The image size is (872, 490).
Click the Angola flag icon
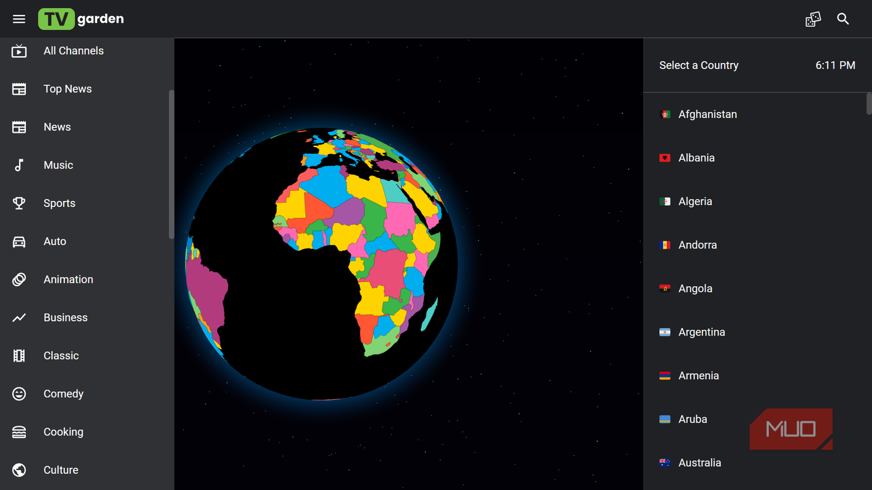[665, 289]
